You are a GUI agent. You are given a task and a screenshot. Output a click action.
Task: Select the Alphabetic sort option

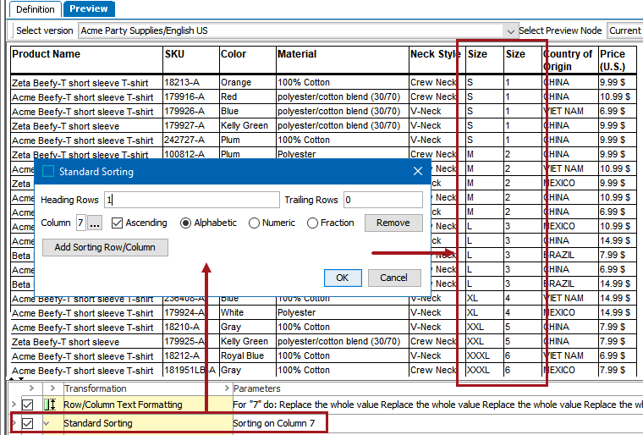coord(186,223)
